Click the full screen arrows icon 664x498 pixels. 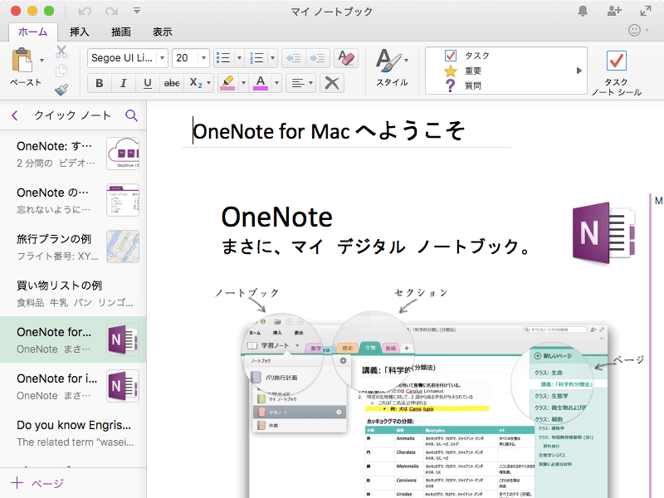[x=646, y=11]
